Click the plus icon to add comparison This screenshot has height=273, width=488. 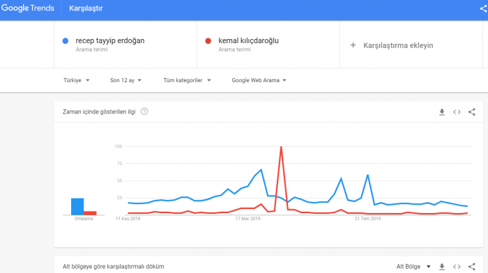pos(353,45)
